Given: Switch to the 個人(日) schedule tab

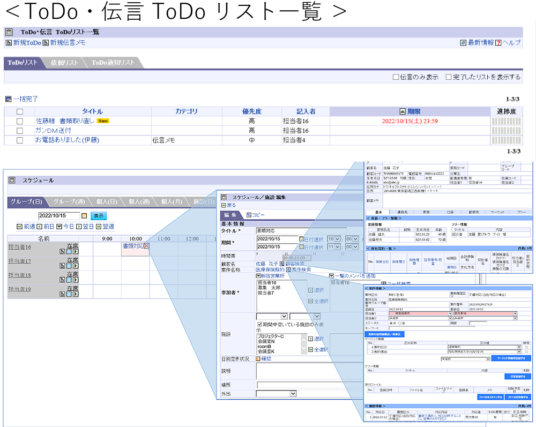Looking at the screenshot, I should coord(107,202).
